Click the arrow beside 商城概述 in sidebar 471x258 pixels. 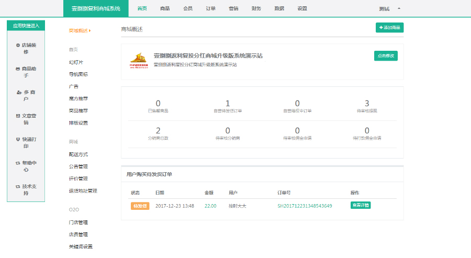coord(89,31)
